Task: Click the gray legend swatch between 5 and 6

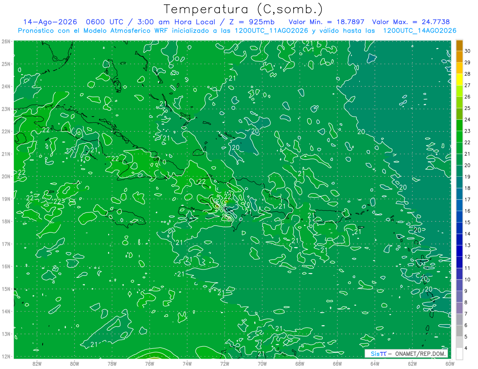Action: 459,331
